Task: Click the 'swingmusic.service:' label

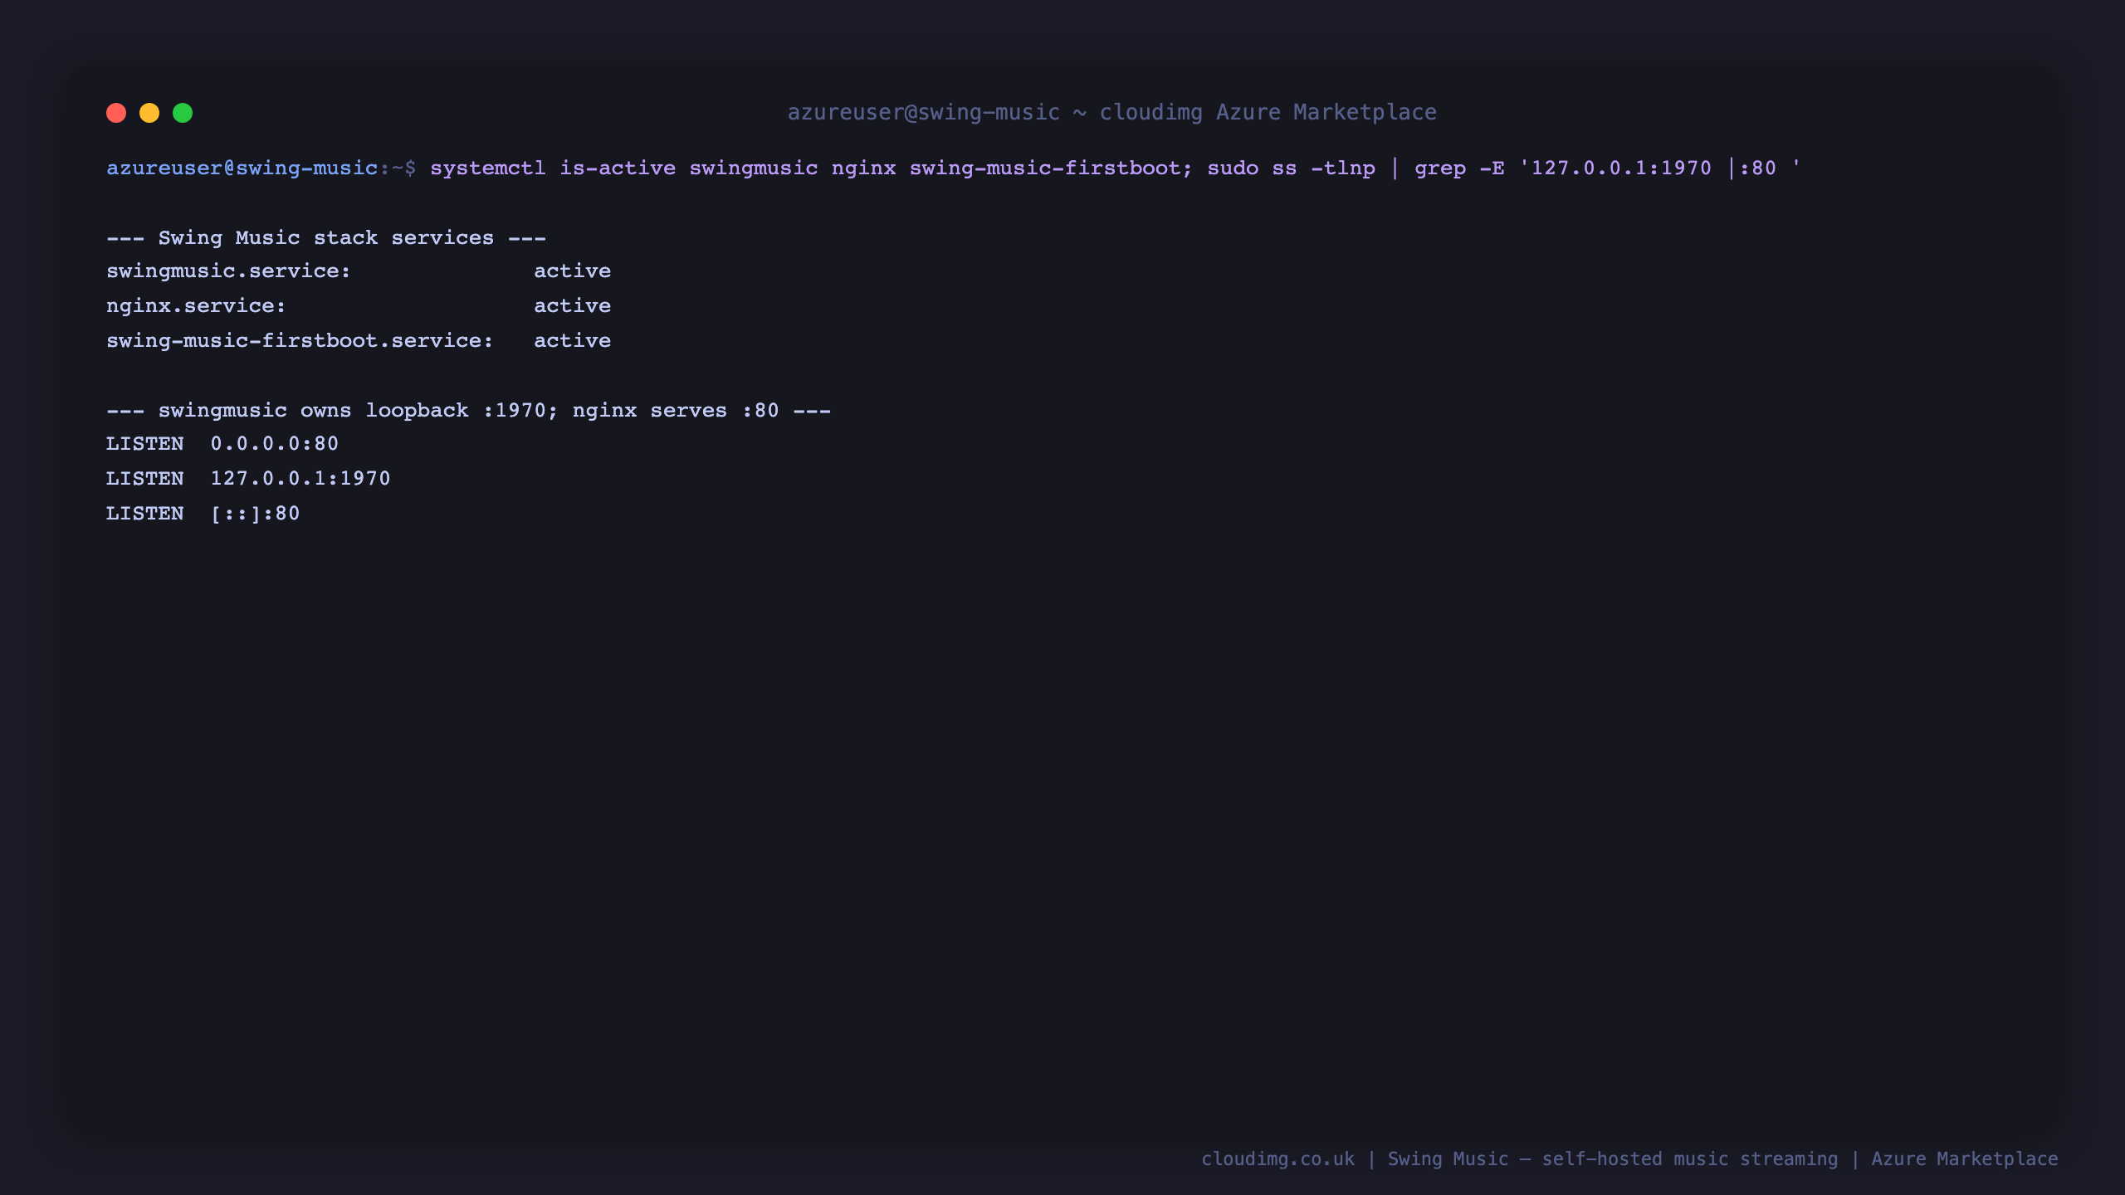Action: 228,271
